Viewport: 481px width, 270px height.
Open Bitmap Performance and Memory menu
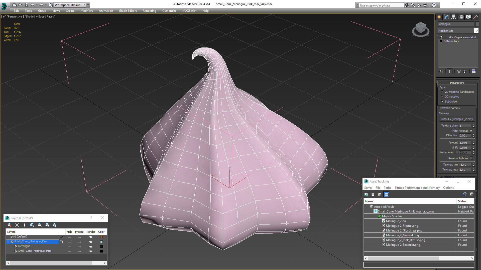pos(417,188)
